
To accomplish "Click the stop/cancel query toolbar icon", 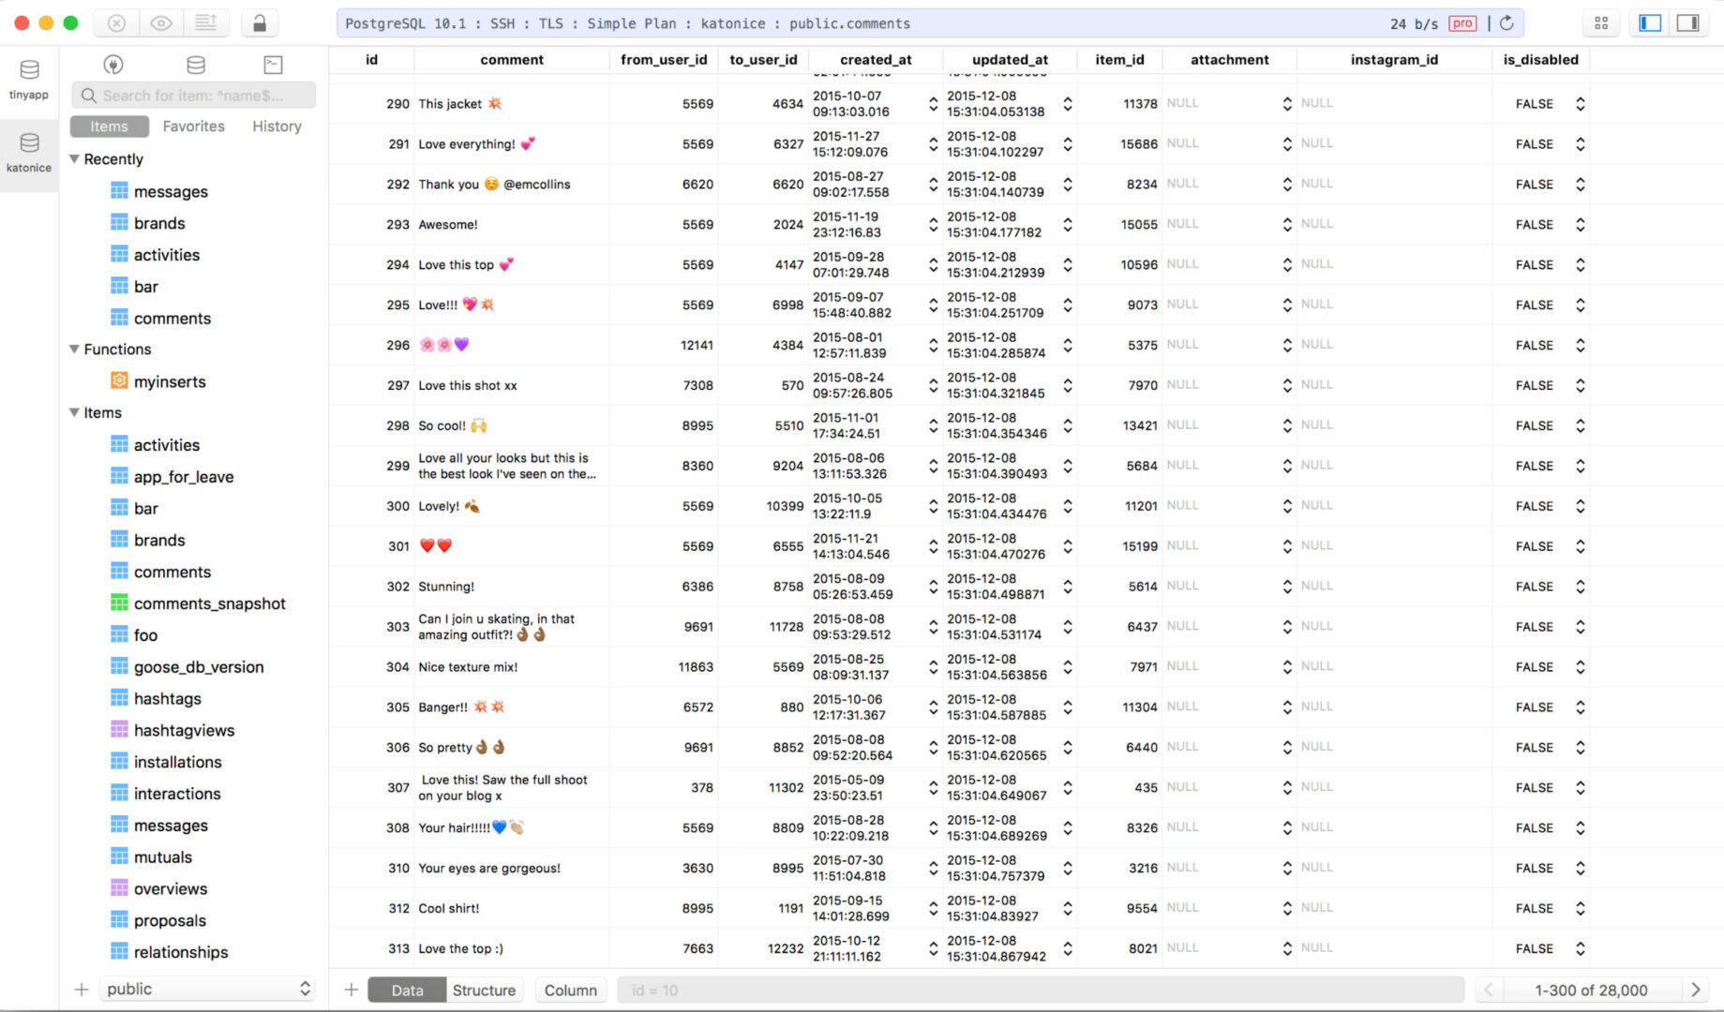I will 116,23.
